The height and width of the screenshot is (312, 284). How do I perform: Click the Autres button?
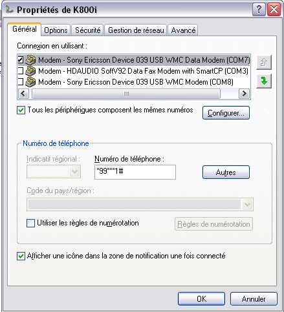226,172
